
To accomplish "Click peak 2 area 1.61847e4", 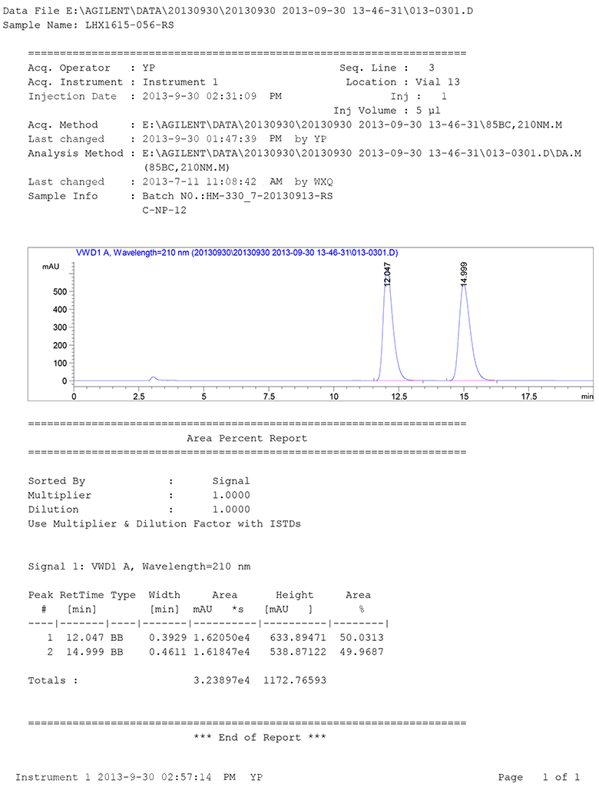I will (x=222, y=652).
